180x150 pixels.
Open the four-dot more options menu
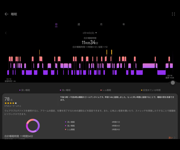tap(173, 14)
